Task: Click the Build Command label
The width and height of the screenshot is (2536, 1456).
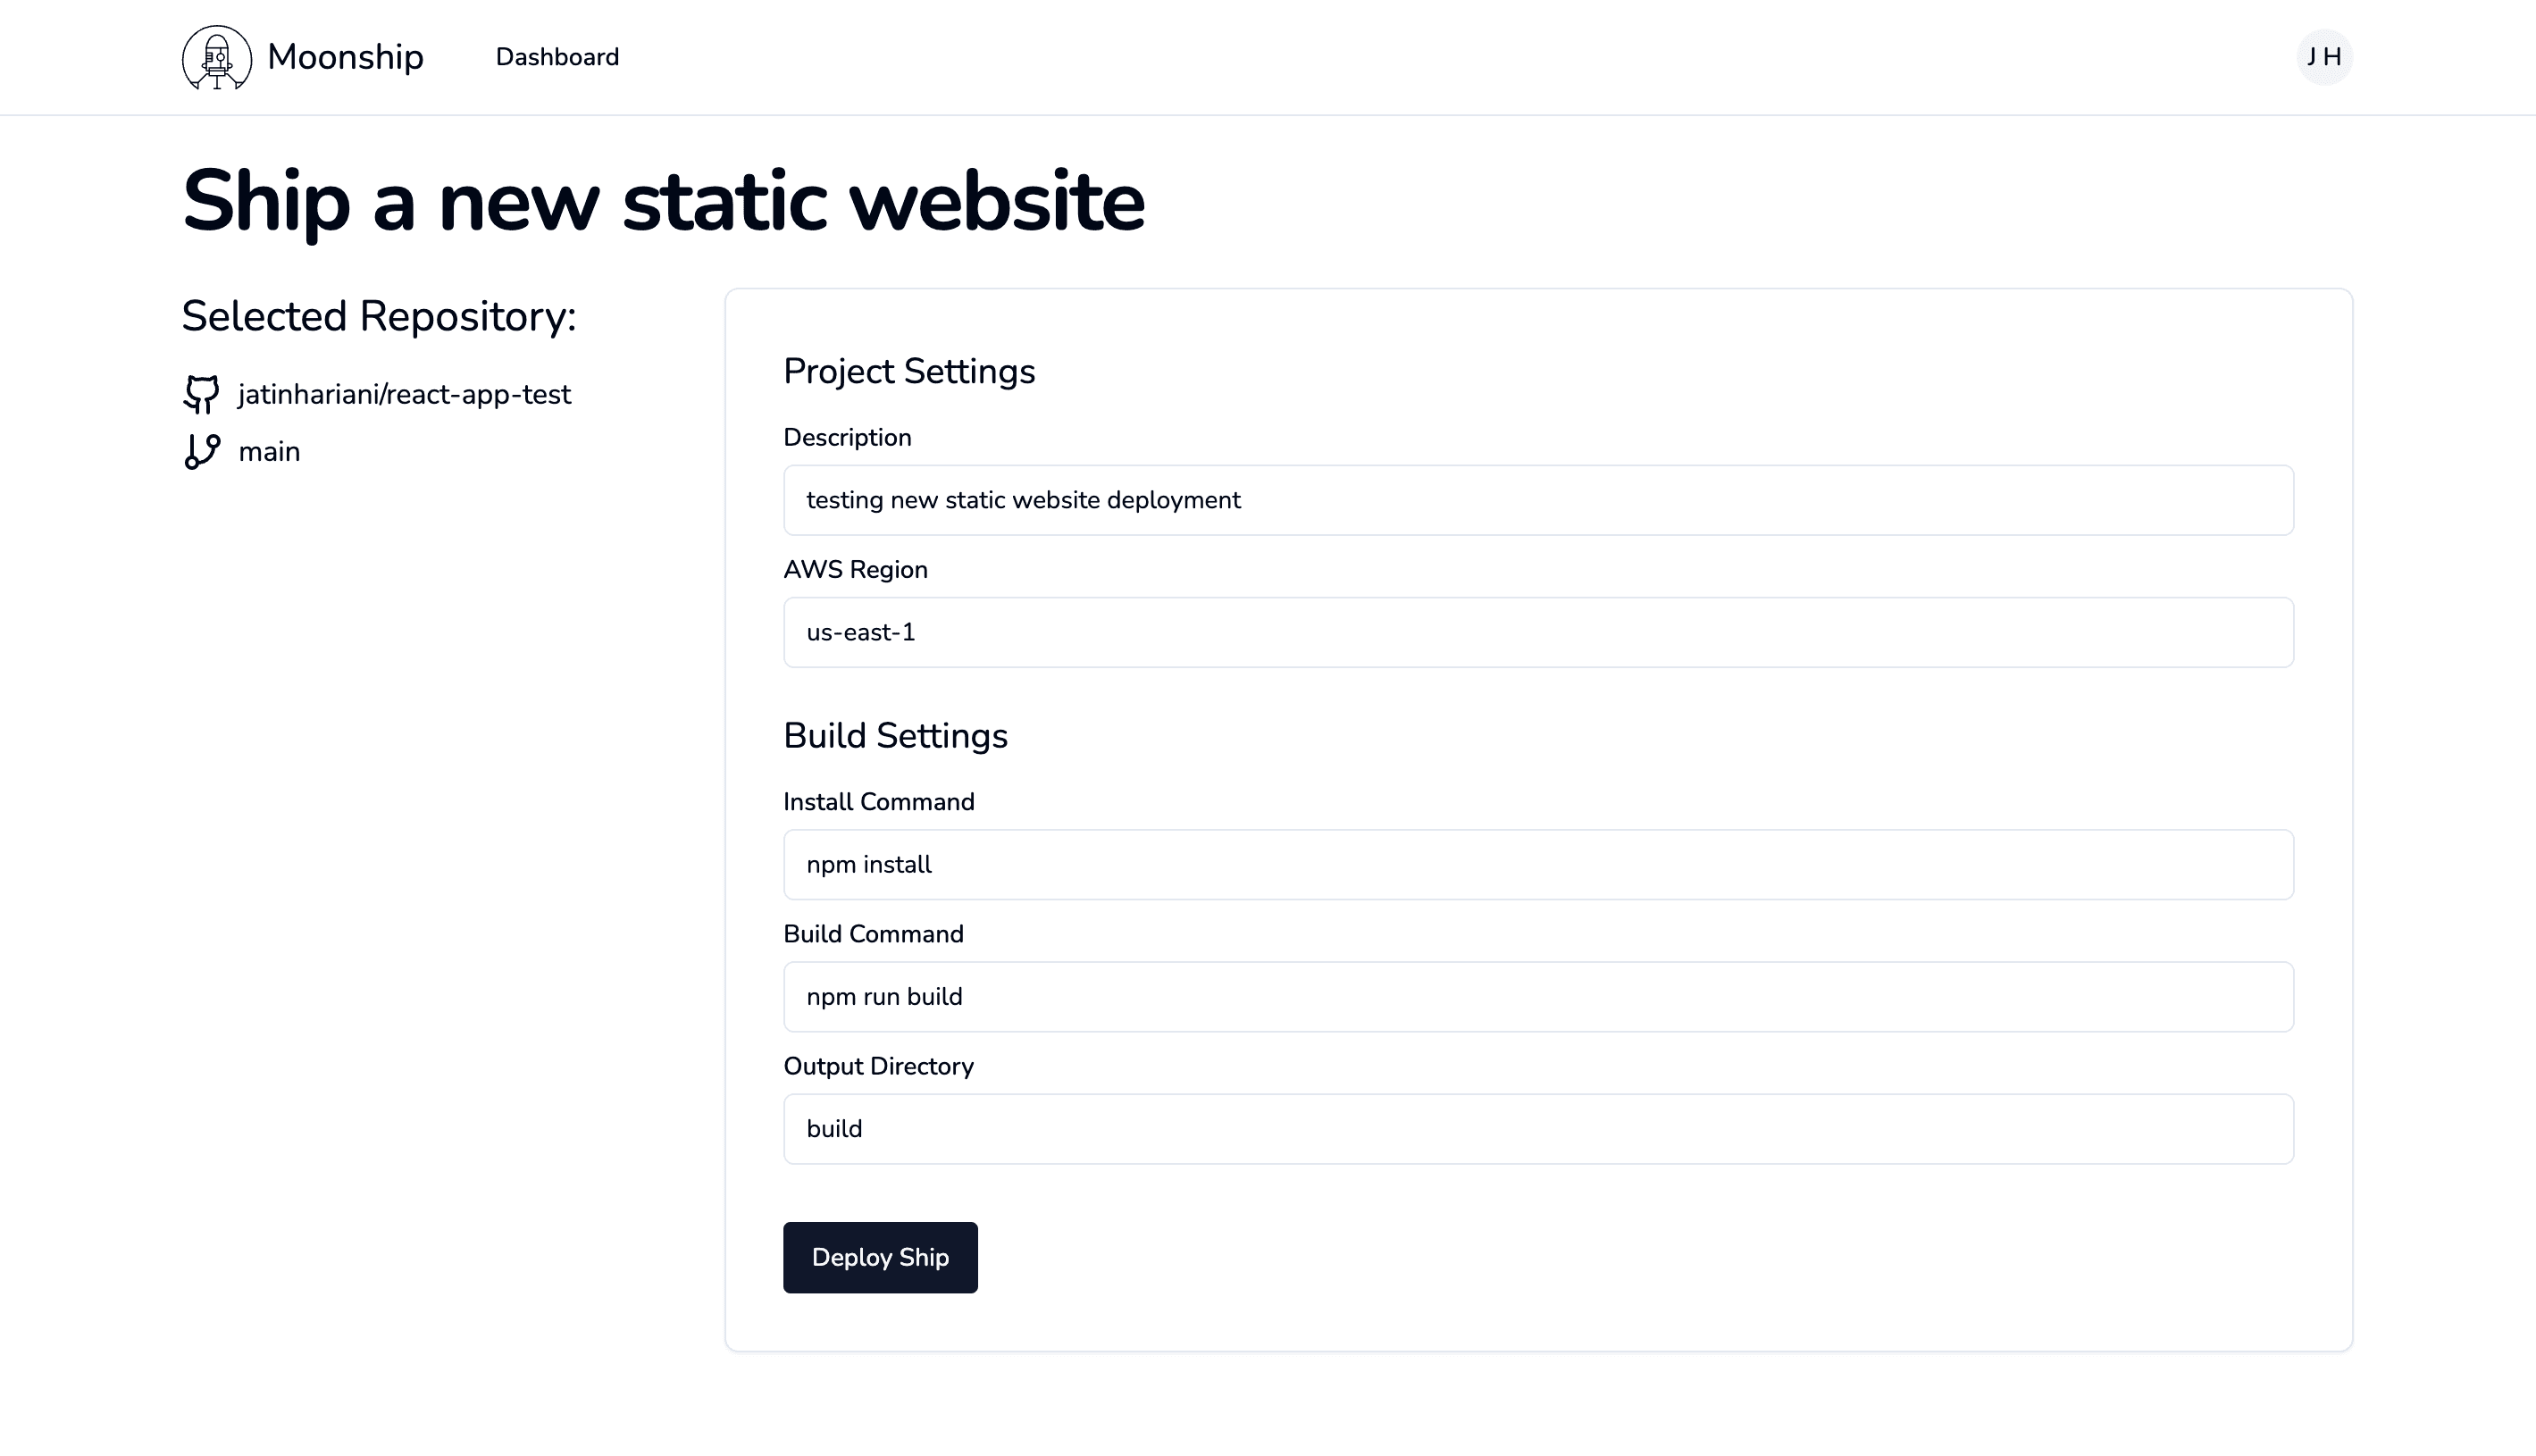Action: tap(873, 933)
